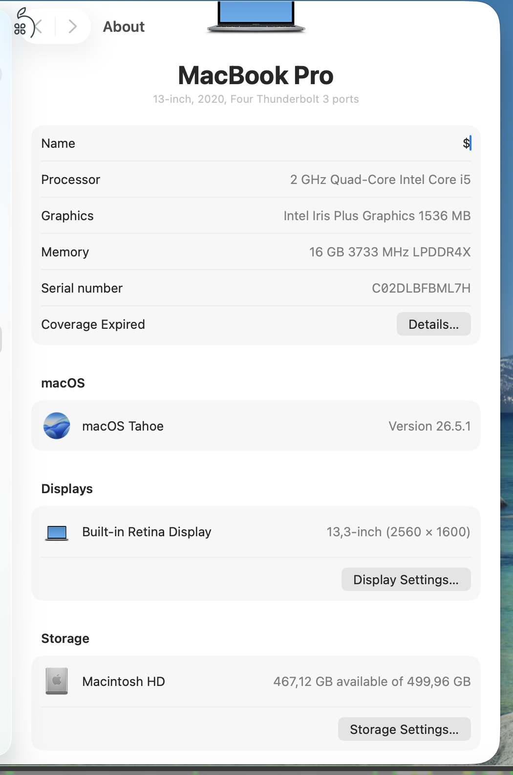Click the macOS Tahoe icon
Screen dimensions: 513x775
57,426
